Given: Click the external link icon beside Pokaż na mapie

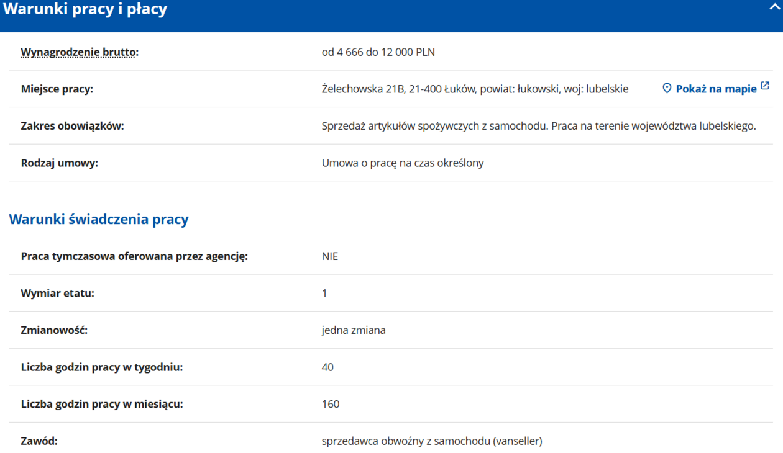Looking at the screenshot, I should [765, 86].
